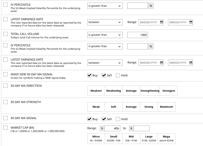
Task: Select Maximum for 50-Day MA Strength
Action: (166, 107)
